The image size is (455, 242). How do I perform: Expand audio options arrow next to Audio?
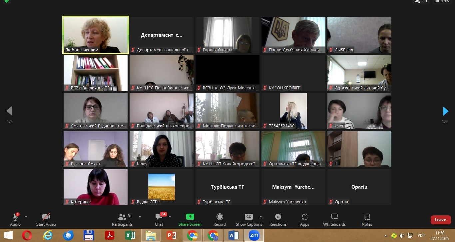pyautogui.click(x=26, y=217)
